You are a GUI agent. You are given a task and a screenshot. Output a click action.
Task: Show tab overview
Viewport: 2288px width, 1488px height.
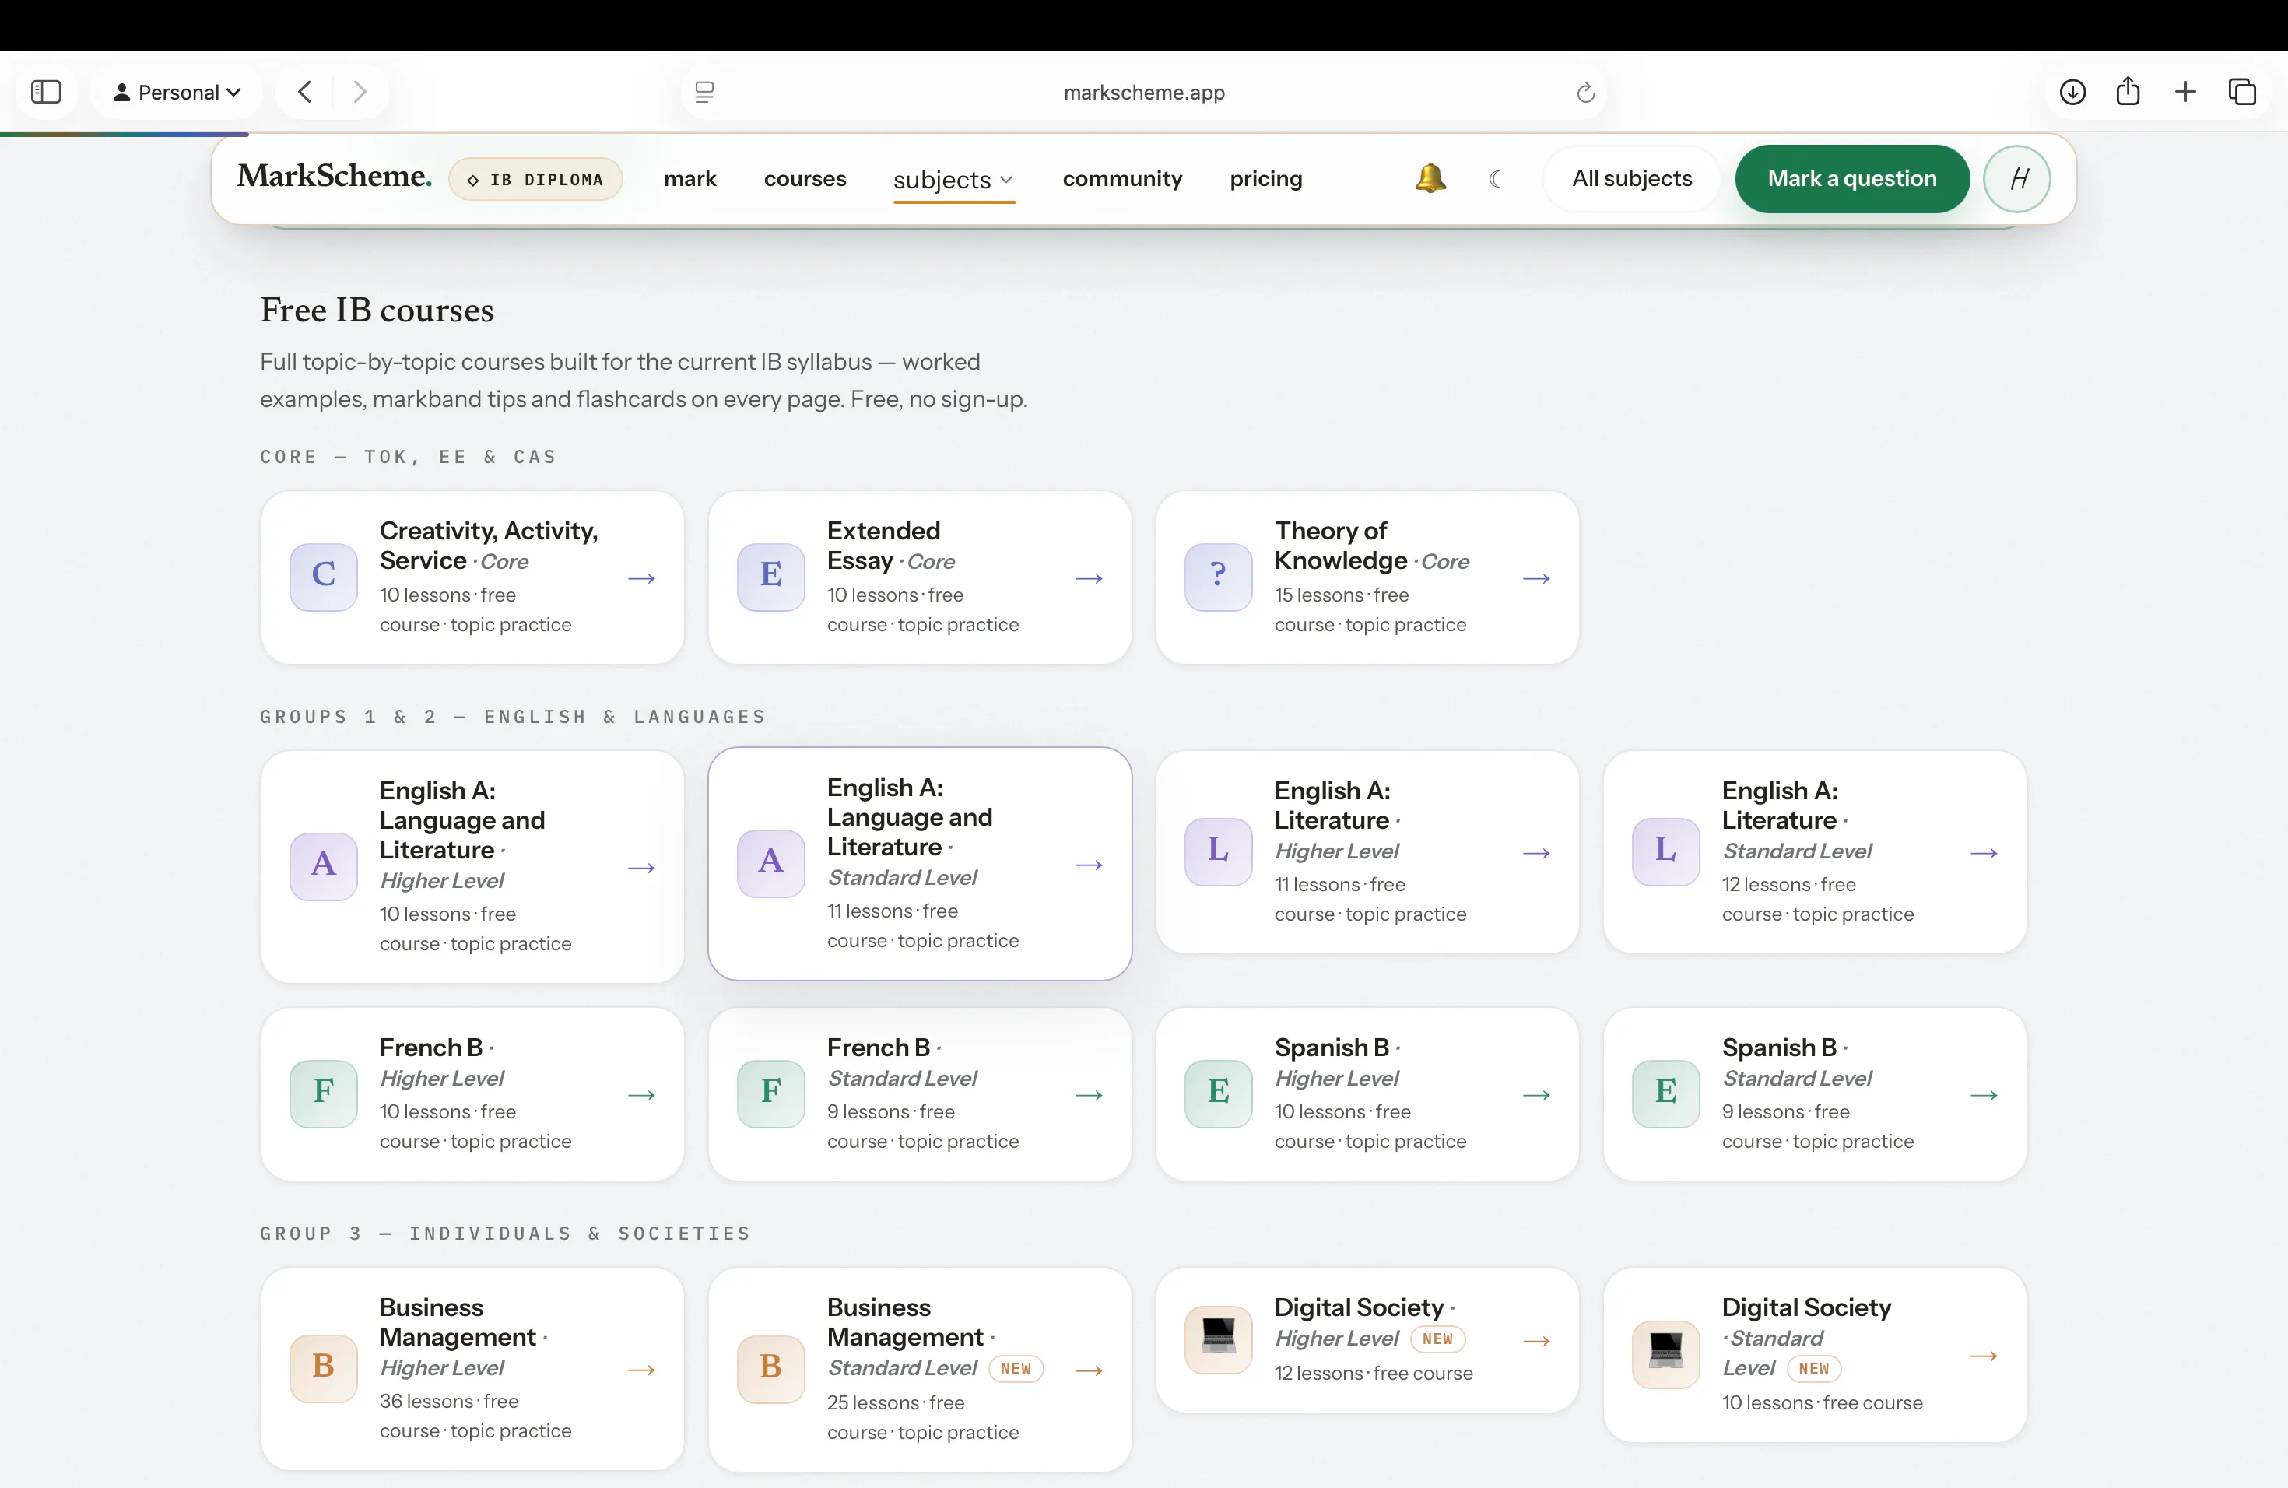(x=2242, y=93)
